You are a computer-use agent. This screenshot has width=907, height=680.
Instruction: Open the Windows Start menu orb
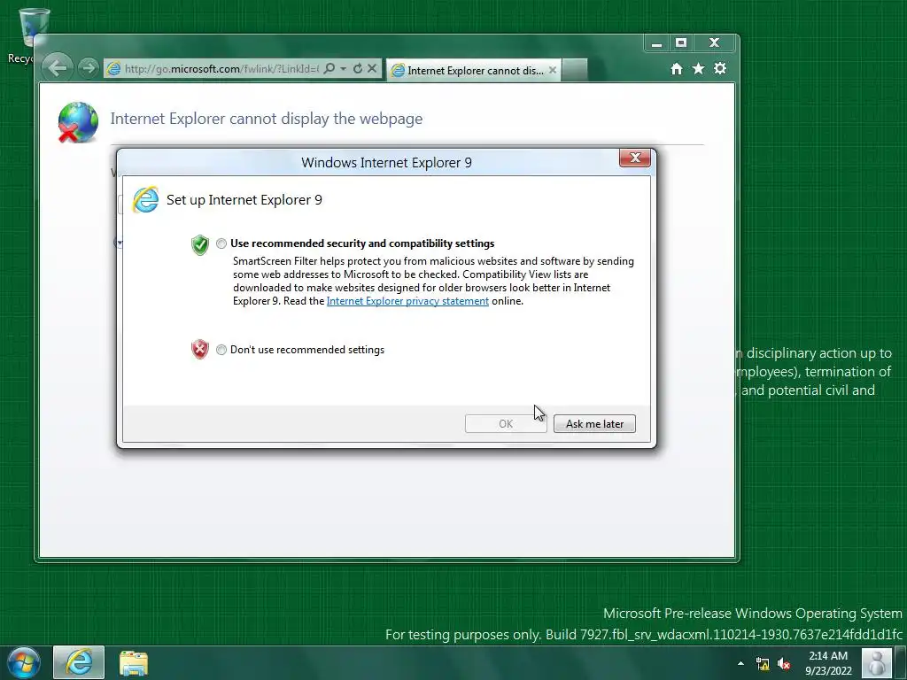click(x=24, y=662)
